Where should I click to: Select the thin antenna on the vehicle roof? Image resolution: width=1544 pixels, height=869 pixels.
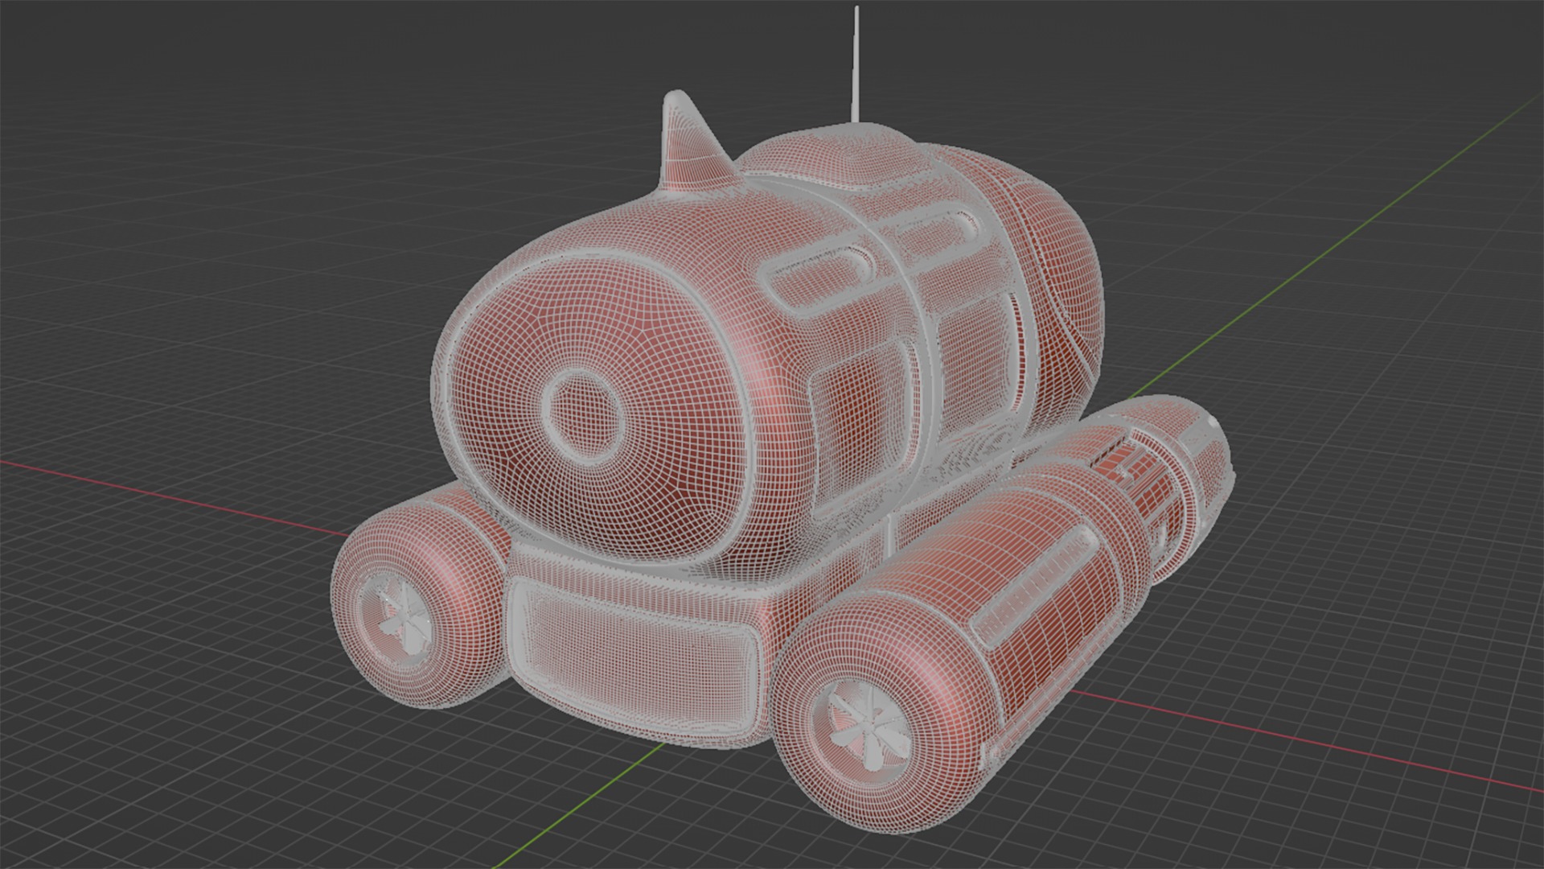[x=856, y=64]
